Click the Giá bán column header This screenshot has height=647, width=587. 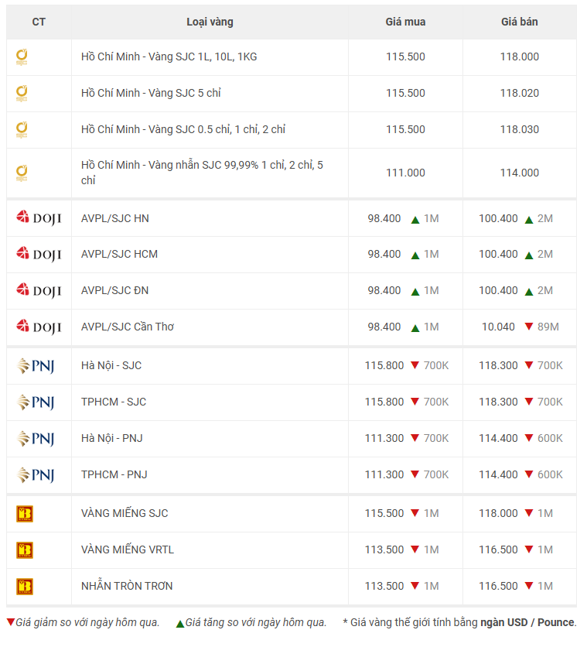point(520,22)
